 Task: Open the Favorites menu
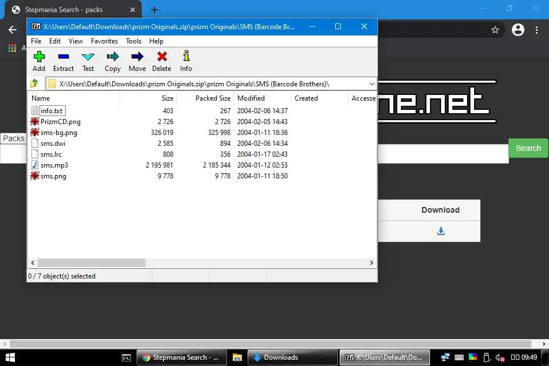(x=104, y=41)
